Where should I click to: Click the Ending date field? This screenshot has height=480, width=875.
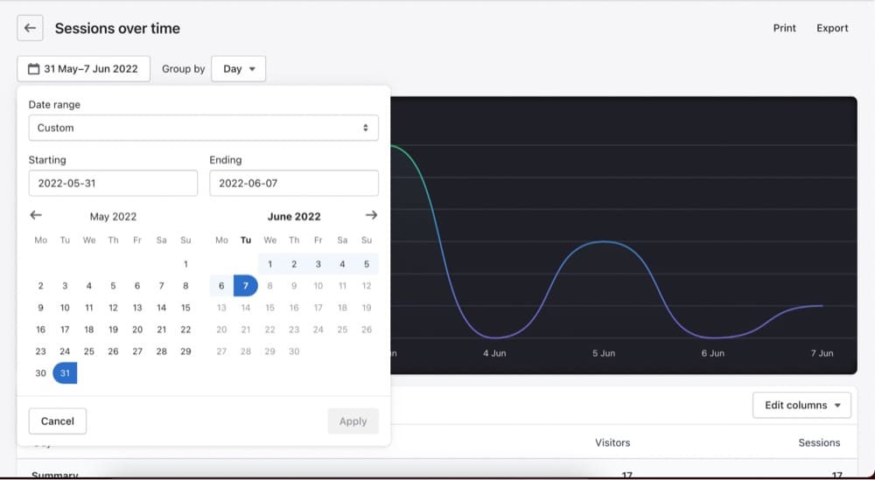pos(294,184)
